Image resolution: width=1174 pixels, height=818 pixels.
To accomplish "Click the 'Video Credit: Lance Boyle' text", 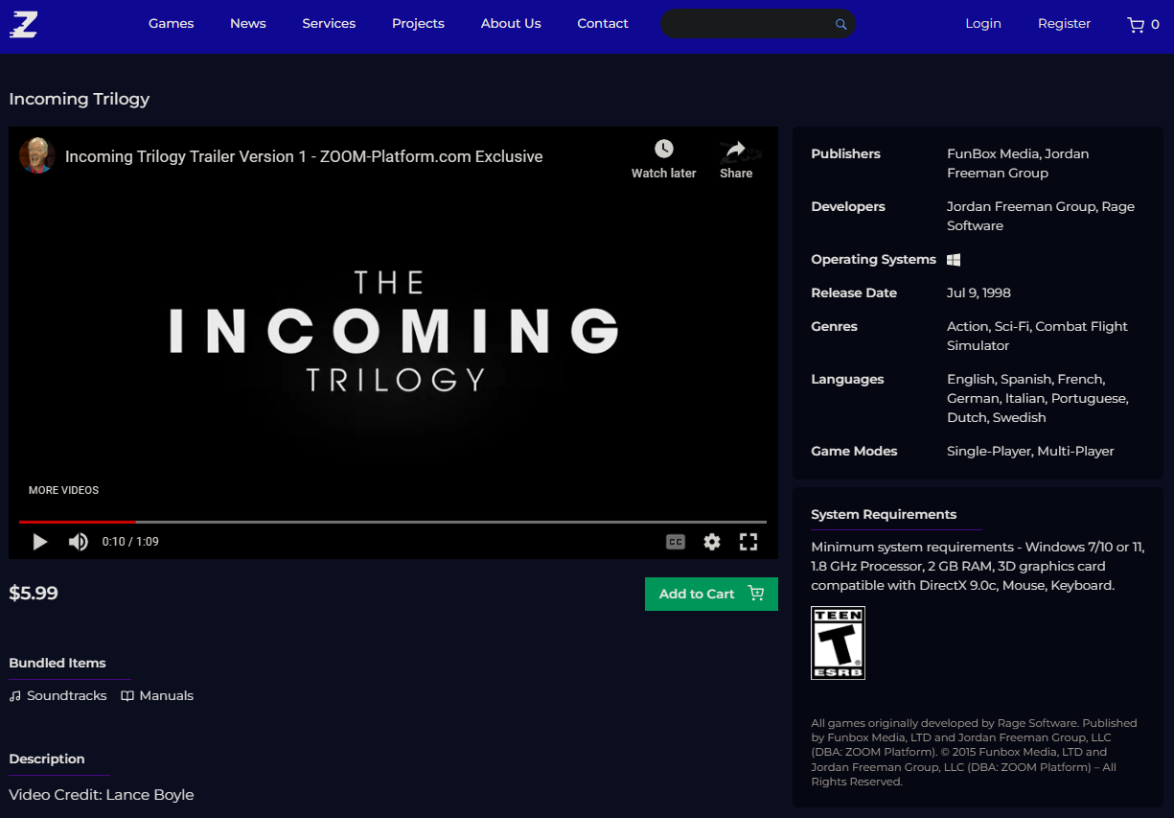I will 102,795.
